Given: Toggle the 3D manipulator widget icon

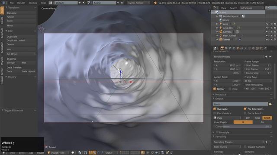Looking at the screenshot, I should (90, 153).
